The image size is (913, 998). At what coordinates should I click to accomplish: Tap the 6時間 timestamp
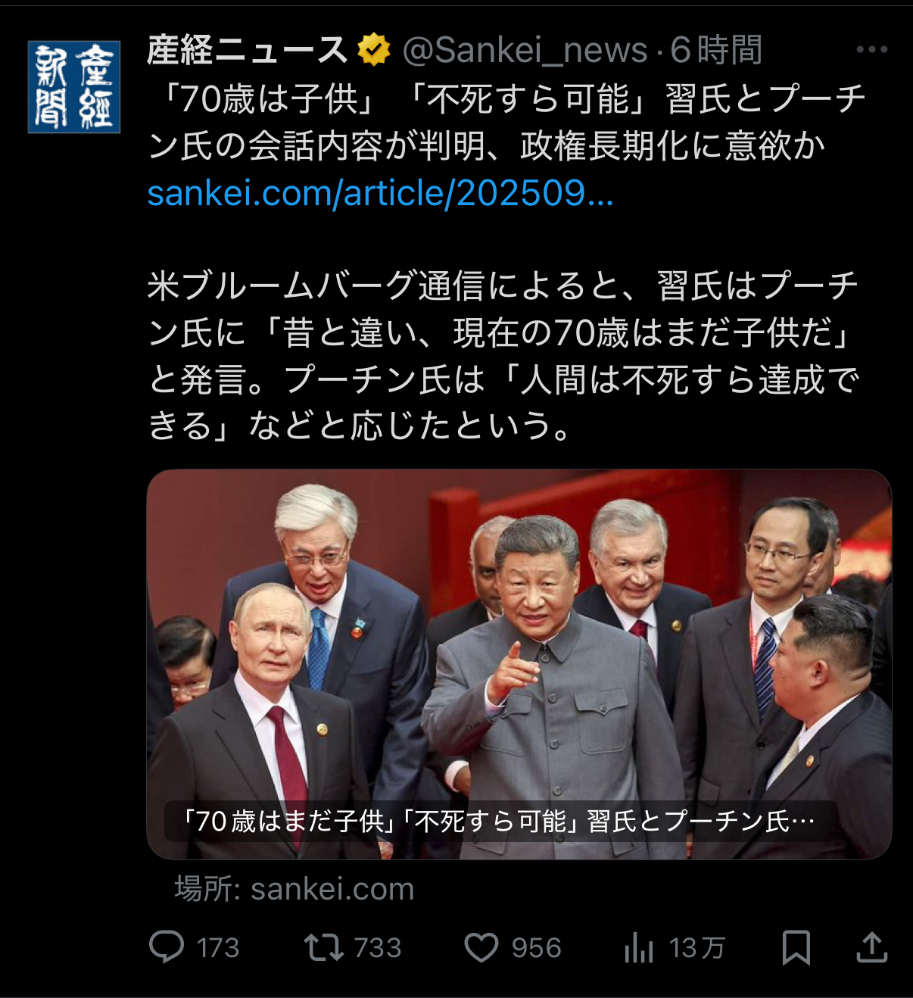[716, 50]
